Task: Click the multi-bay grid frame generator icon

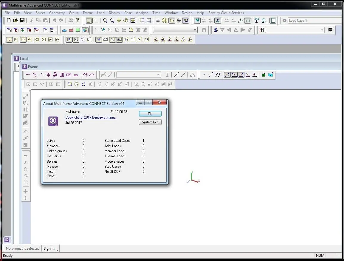Action: coord(62,75)
